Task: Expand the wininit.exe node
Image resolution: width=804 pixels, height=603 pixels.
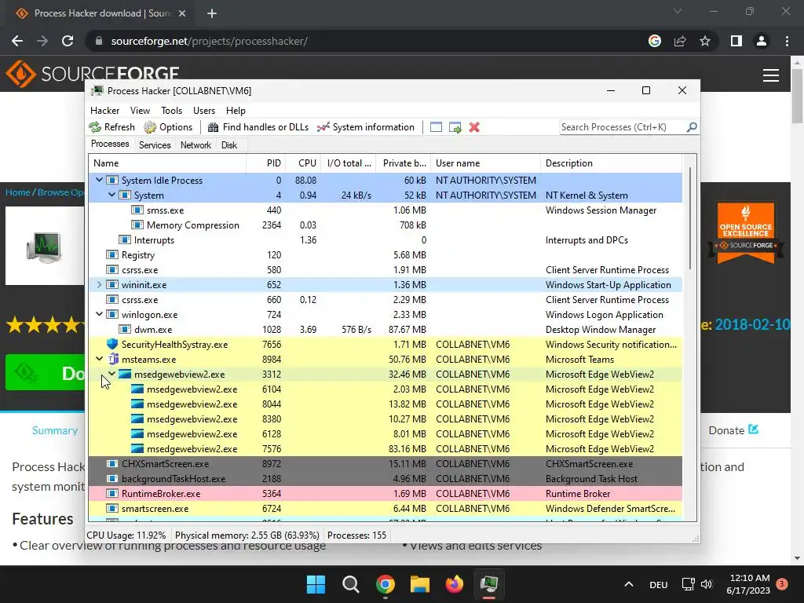Action: pos(100,284)
